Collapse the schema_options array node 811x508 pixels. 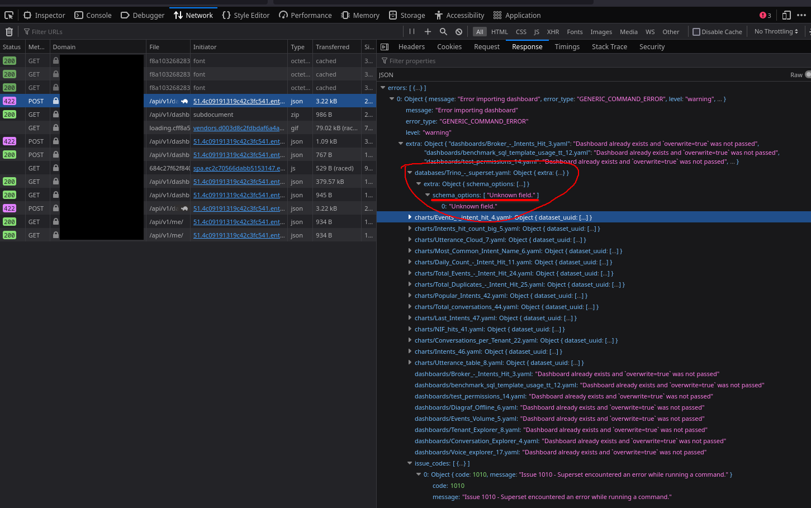point(428,195)
